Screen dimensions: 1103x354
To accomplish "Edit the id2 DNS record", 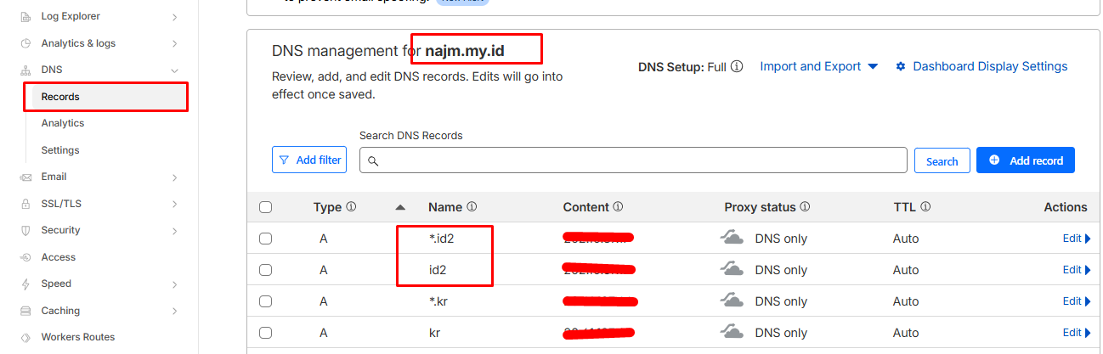I will tap(1077, 270).
